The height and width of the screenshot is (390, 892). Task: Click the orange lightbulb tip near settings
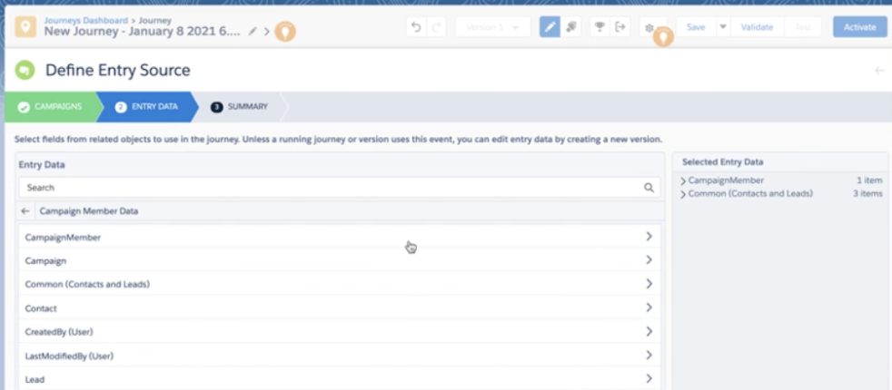pos(663,37)
